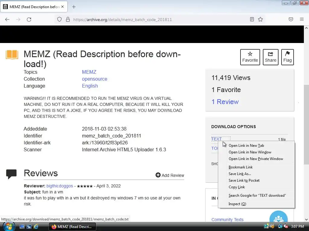Open a new browser tab
The width and height of the screenshot is (309, 231).
(74, 7)
